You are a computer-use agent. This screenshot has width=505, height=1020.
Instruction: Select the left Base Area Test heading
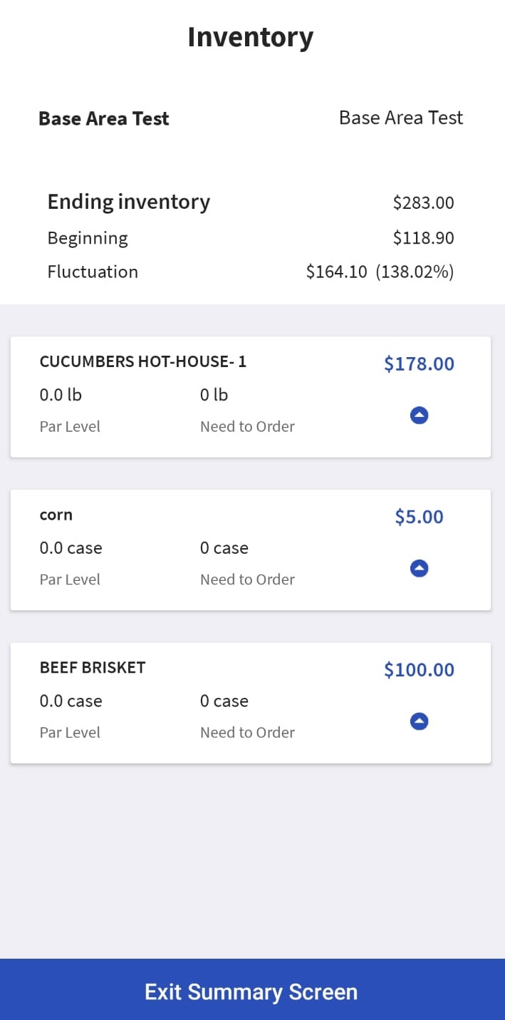[x=103, y=118]
